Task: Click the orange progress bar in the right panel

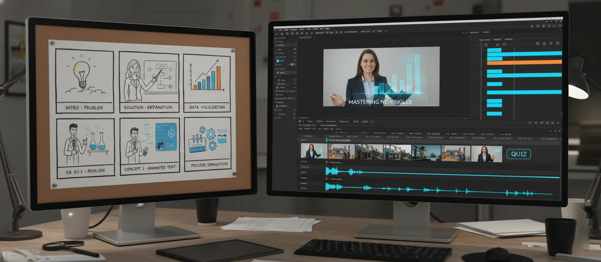Action: tap(524, 61)
